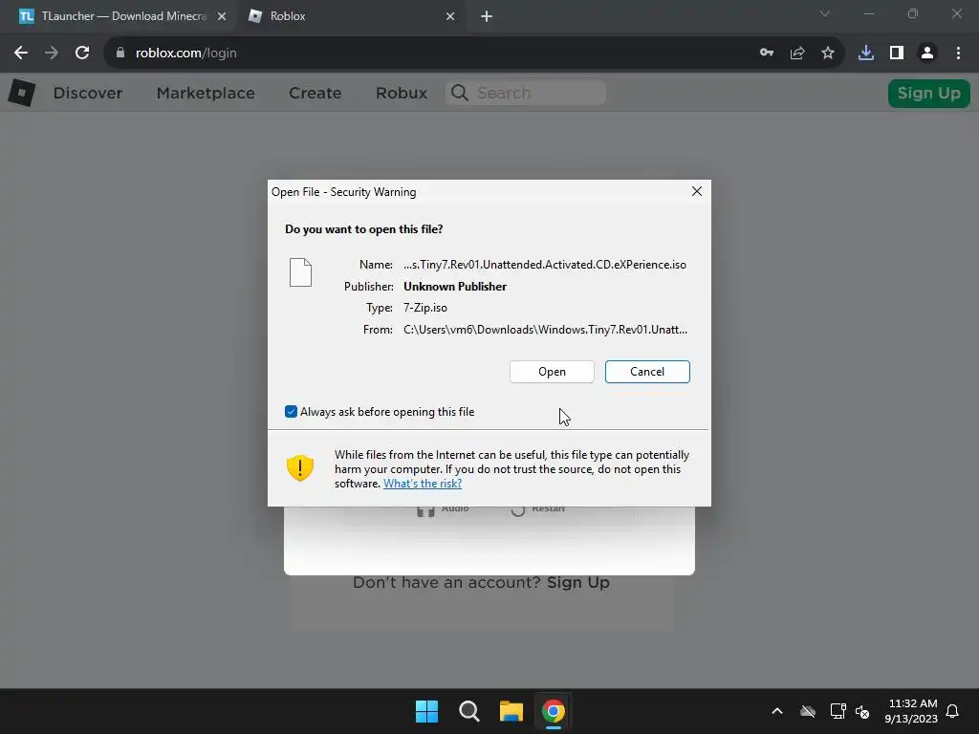Close the TLauncher tab
Image resolution: width=979 pixels, height=734 pixels.
(x=222, y=16)
